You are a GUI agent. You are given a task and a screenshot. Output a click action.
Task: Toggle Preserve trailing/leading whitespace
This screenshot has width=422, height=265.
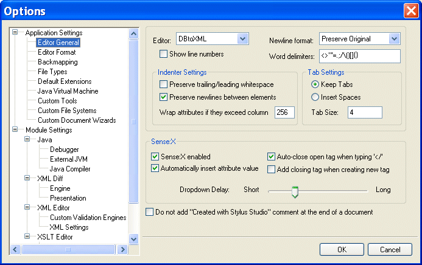point(164,84)
